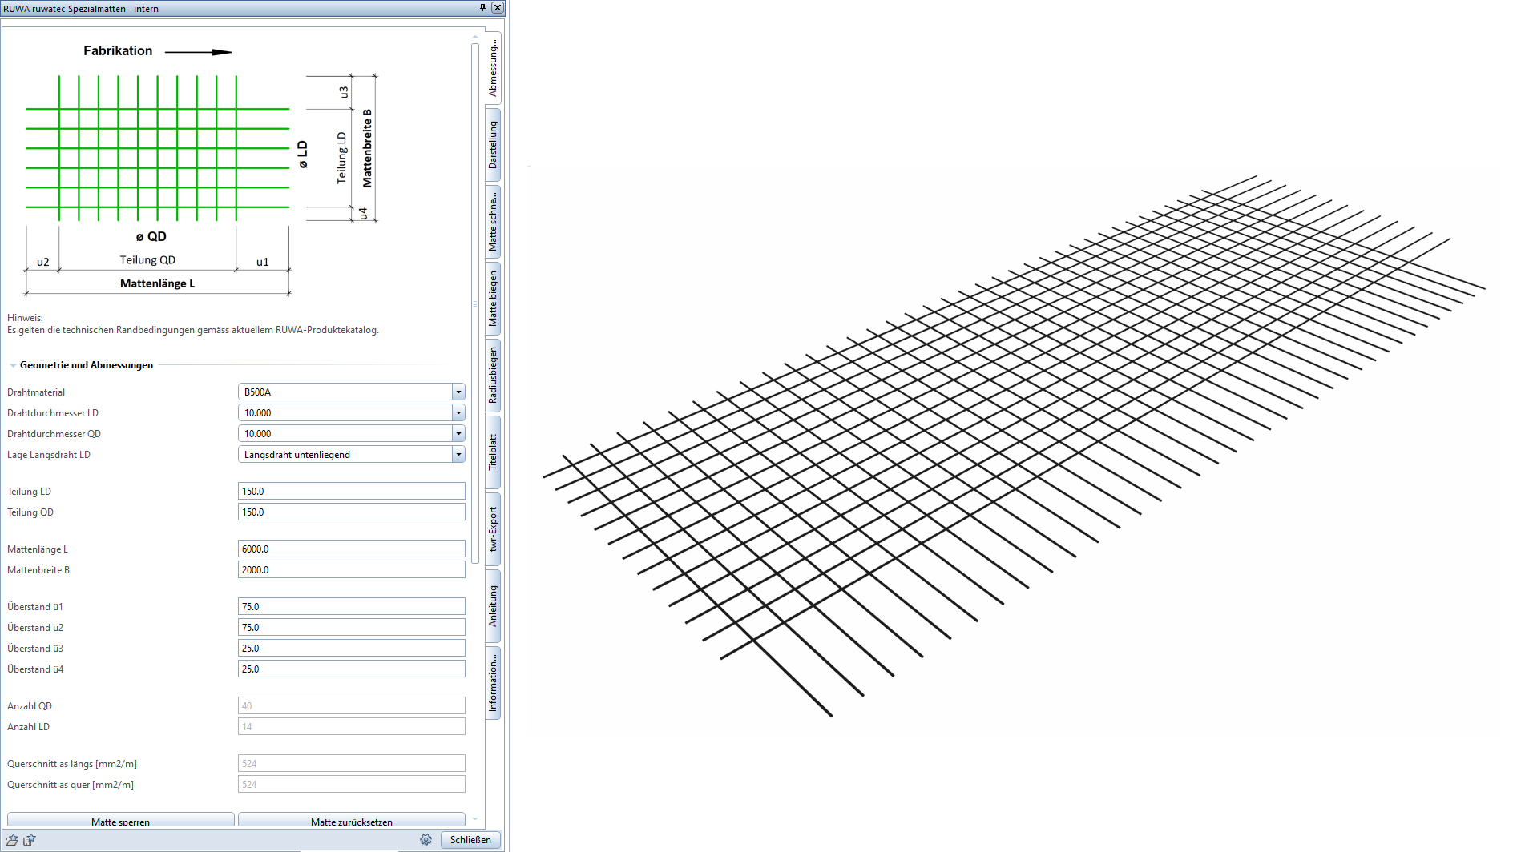Click the Überstand ü1 input field
The height and width of the screenshot is (852, 1525).
coord(351,607)
